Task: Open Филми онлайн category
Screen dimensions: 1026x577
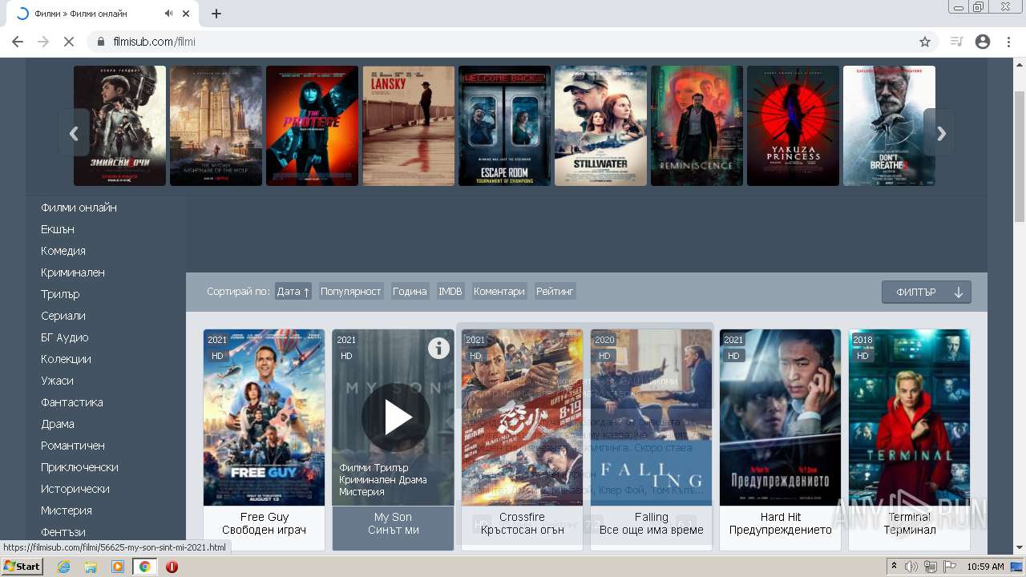Action: (79, 208)
